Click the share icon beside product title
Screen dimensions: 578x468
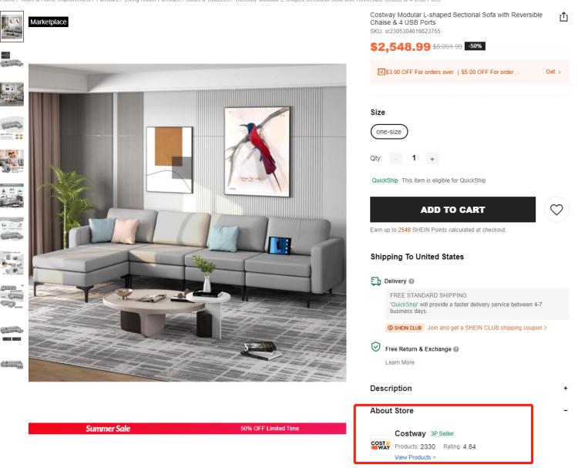[563, 17]
